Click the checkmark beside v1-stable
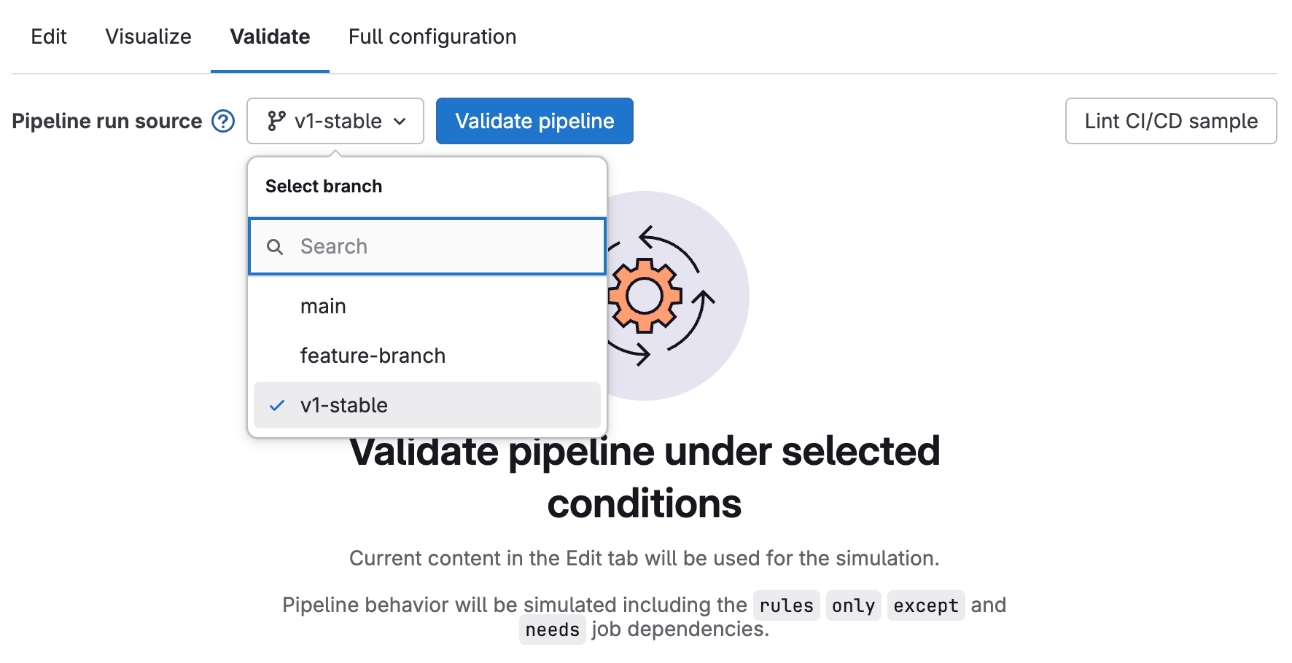This screenshot has width=1292, height=663. click(x=276, y=405)
